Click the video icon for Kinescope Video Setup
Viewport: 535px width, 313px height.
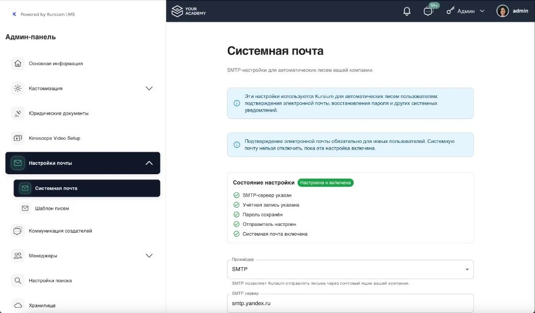click(18, 138)
